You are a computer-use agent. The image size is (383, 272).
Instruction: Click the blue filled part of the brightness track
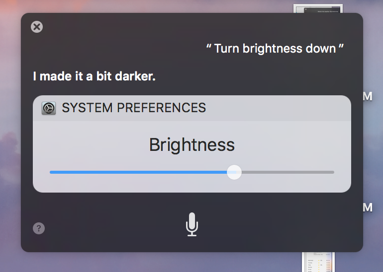click(x=138, y=172)
